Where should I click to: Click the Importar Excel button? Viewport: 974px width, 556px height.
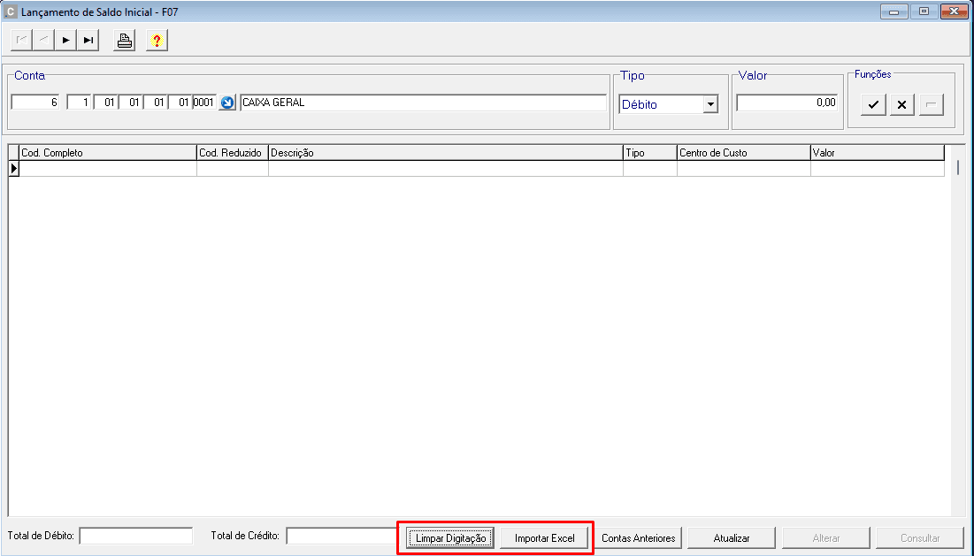click(544, 538)
